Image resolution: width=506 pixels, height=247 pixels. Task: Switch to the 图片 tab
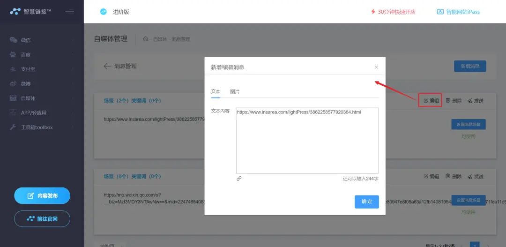coord(234,91)
